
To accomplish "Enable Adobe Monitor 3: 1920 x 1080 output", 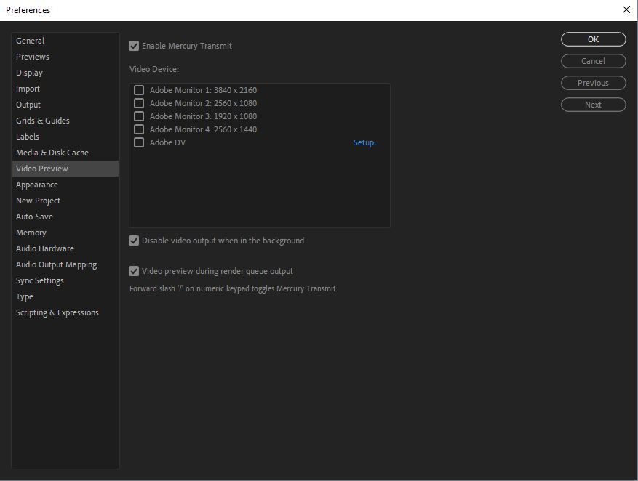I will click(138, 116).
